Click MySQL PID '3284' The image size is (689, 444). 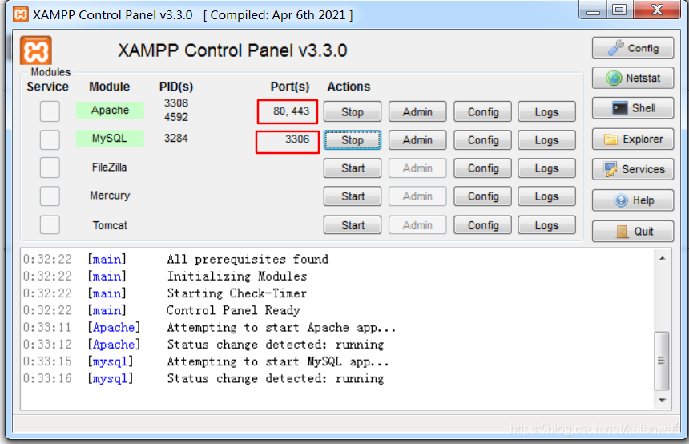(x=176, y=139)
